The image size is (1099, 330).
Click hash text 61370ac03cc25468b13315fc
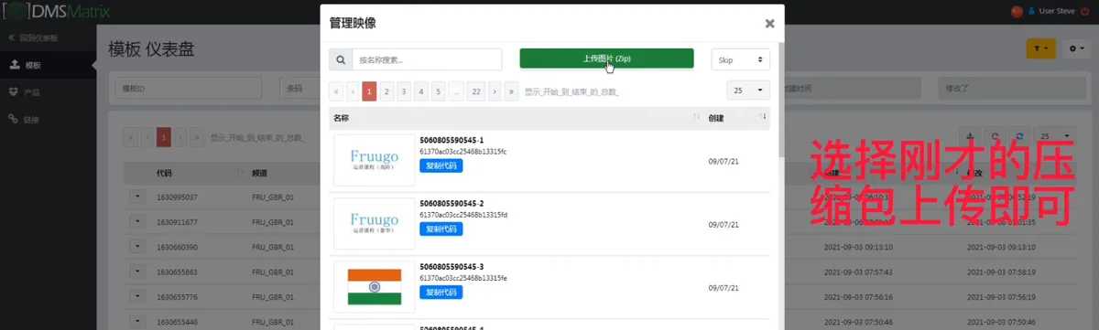[462, 151]
